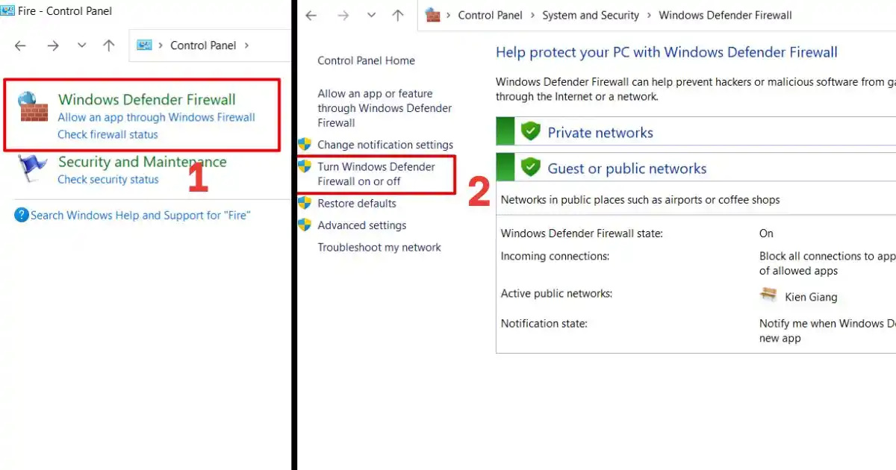Click the shield icon beside Advanced settings
Image resolution: width=896 pixels, height=470 pixels.
304,225
